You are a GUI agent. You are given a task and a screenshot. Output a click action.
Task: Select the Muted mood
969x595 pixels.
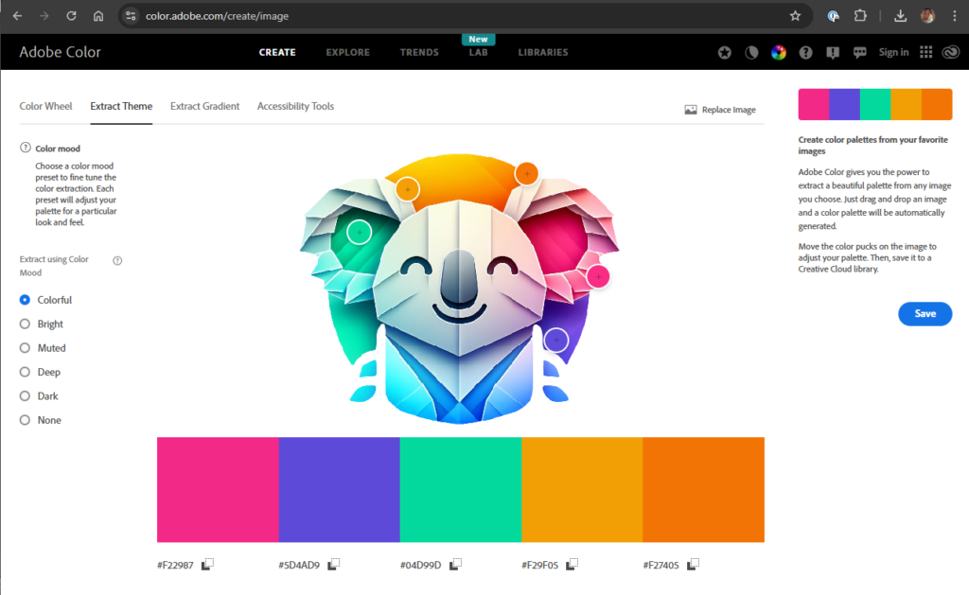tap(25, 348)
